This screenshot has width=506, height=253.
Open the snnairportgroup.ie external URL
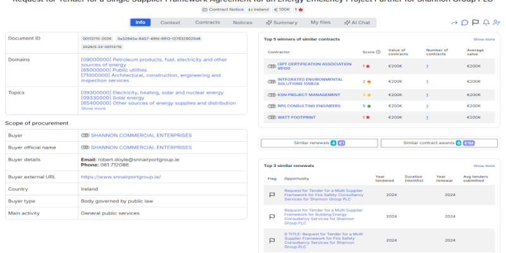click(x=121, y=177)
